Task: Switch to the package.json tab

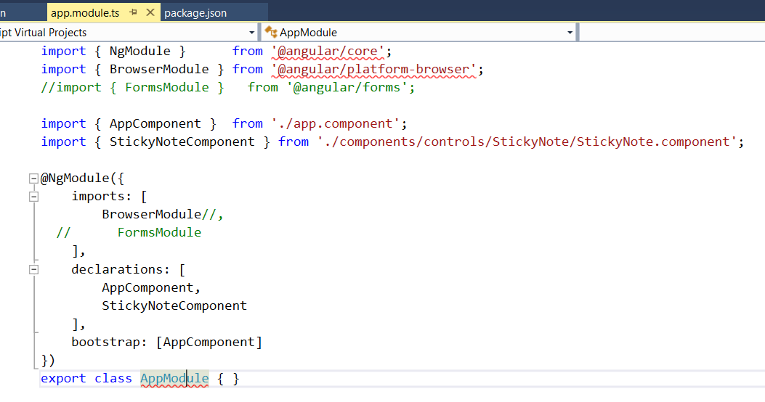Action: point(195,13)
